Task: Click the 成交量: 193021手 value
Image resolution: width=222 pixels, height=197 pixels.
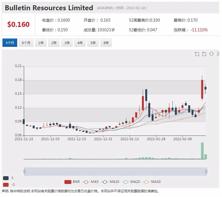Action: (x=99, y=30)
